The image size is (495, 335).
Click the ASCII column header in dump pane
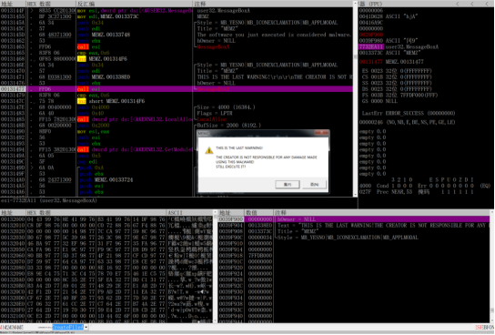pos(190,212)
